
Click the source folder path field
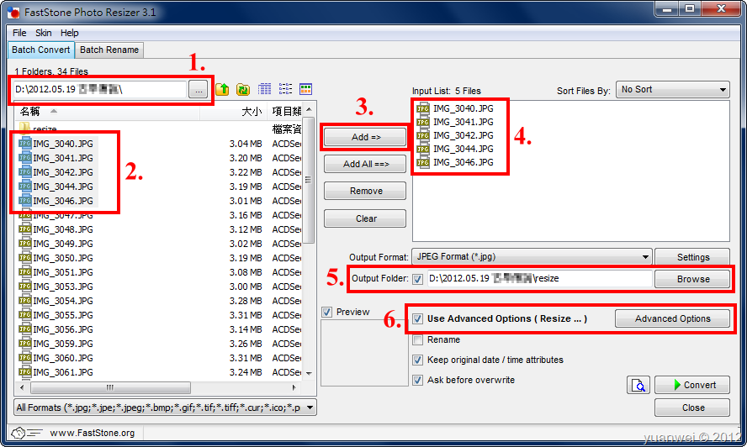pyautogui.click(x=99, y=90)
